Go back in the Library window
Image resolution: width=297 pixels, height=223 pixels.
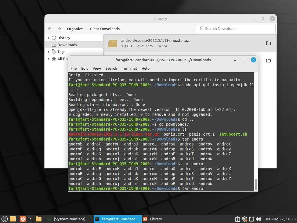[x=50, y=29]
